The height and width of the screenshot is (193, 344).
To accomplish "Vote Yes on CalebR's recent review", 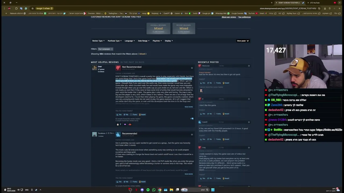I will 202,139.
